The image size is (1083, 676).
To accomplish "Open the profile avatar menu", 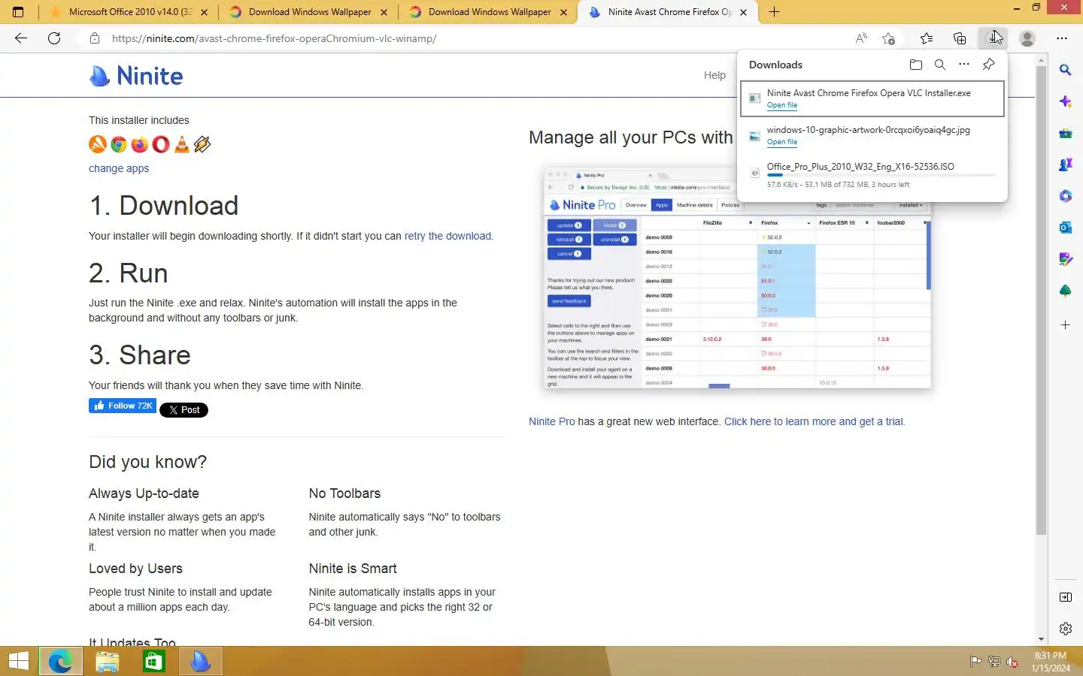I will pyautogui.click(x=1027, y=38).
